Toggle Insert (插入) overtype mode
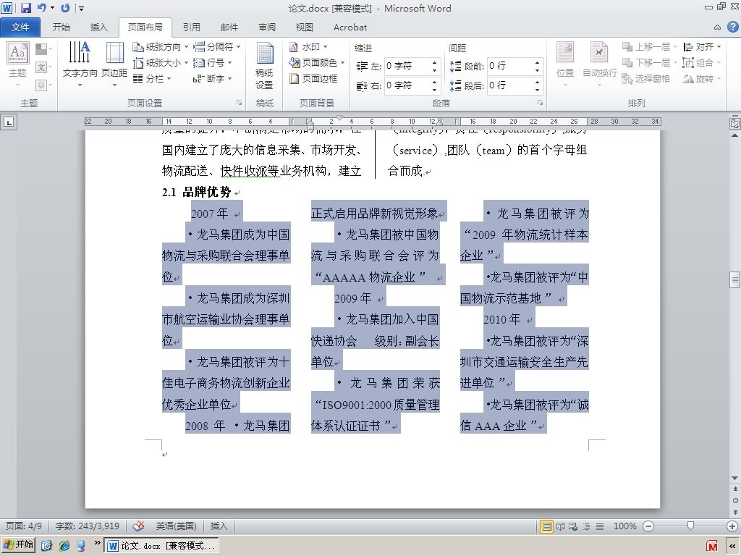741x556 pixels. 219,526
